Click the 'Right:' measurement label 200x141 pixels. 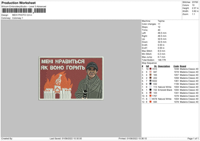(145, 36)
